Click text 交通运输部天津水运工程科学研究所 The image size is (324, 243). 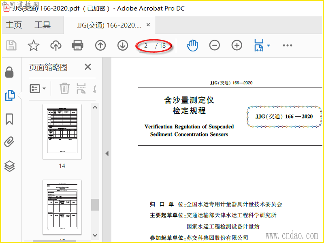(x=231, y=215)
